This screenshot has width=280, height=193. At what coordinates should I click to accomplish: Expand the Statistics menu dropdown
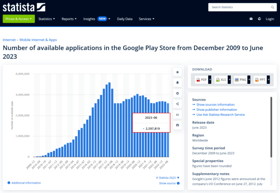coord(47,19)
